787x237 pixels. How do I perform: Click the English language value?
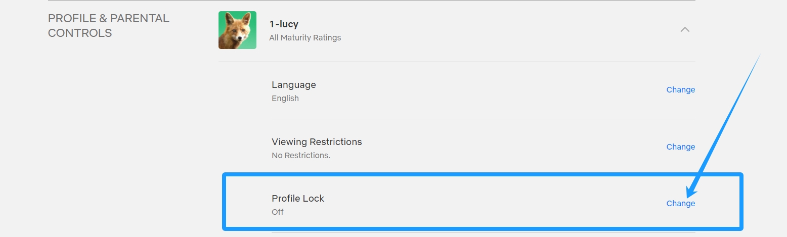click(x=285, y=99)
